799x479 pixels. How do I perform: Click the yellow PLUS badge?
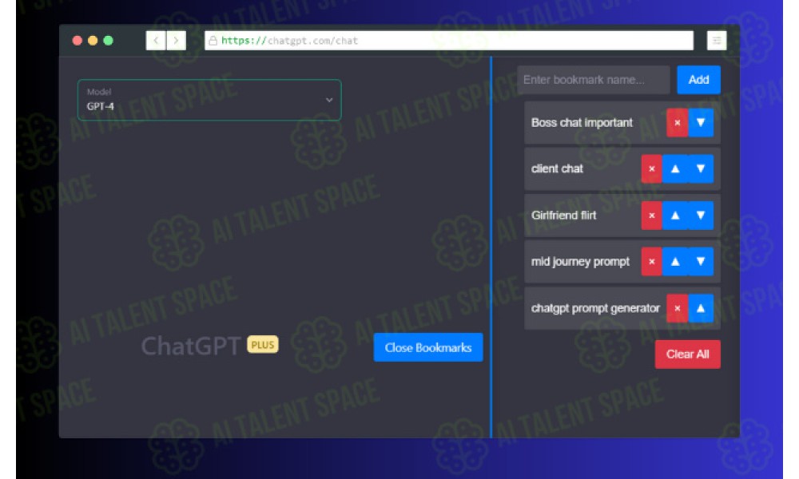point(263,345)
